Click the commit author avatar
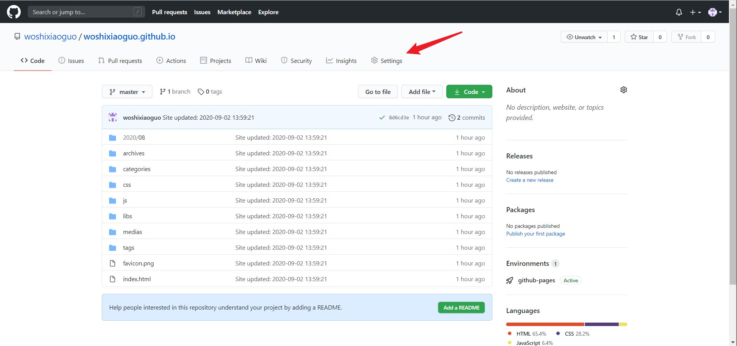Image resolution: width=737 pixels, height=346 pixels. (x=113, y=117)
